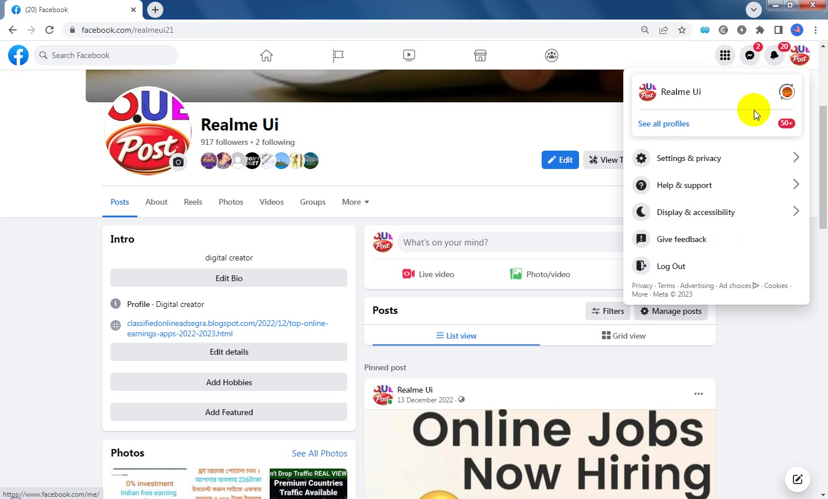Switch to the Photos profile tab

tap(231, 202)
